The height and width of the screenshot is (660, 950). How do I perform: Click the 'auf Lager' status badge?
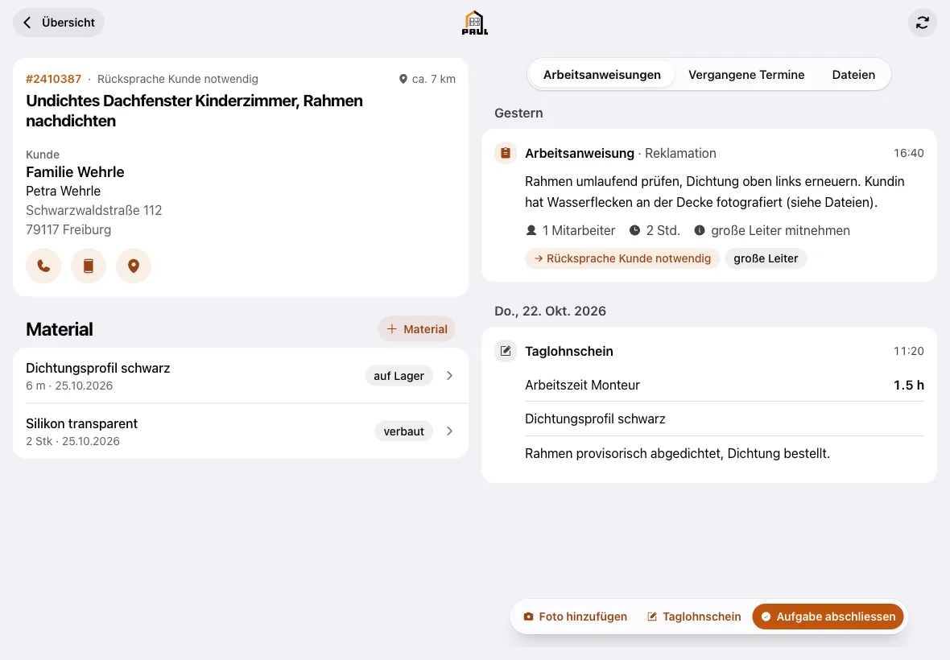coord(399,376)
